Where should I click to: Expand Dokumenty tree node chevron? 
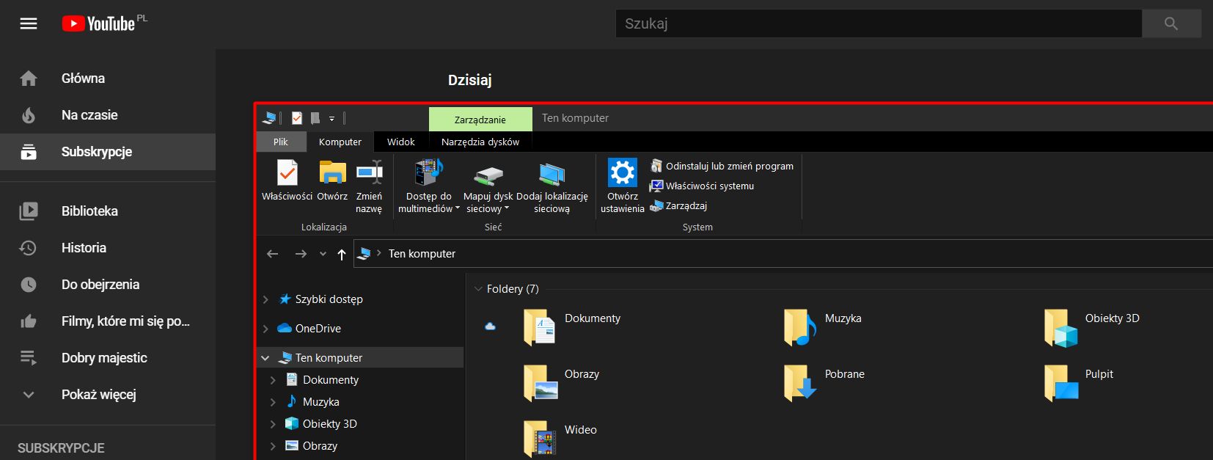point(273,380)
